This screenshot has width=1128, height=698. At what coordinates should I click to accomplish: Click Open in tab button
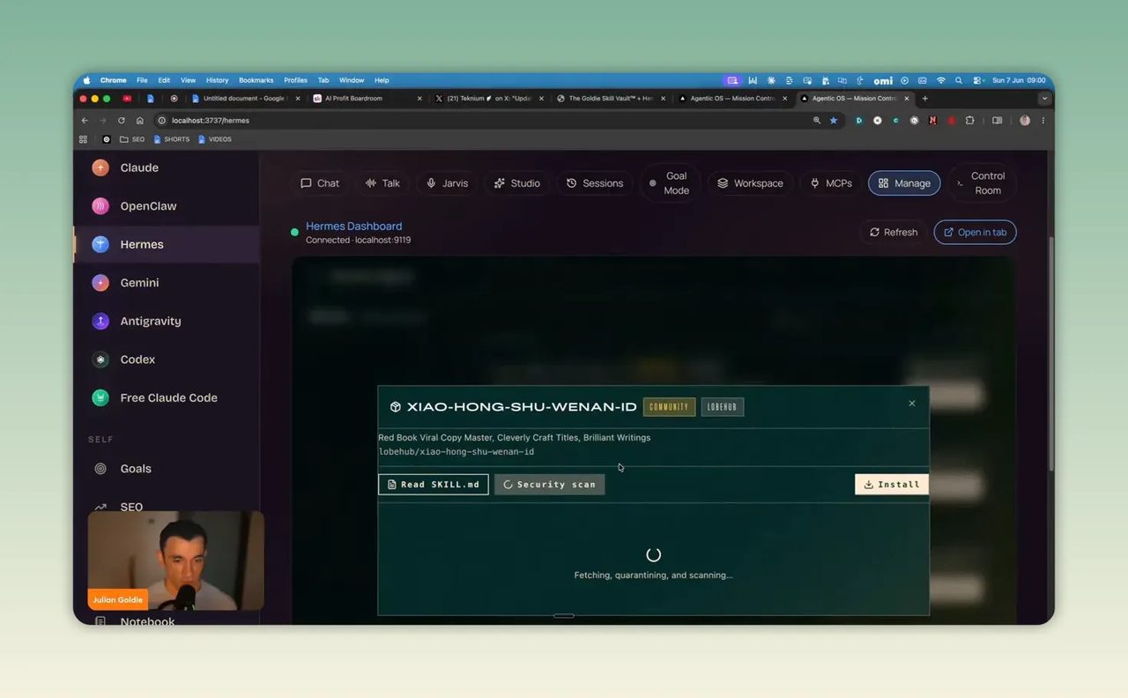point(975,232)
